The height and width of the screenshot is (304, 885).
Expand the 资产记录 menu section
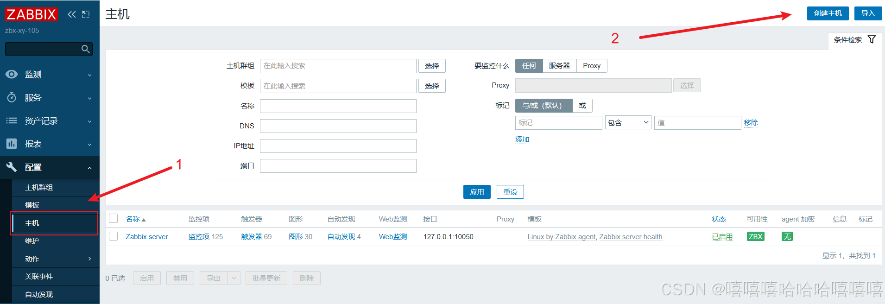pos(89,121)
